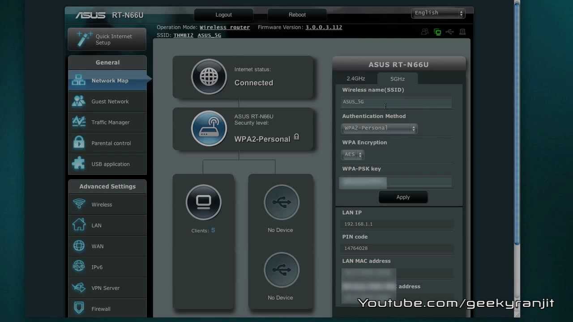Select Network Map in sidebar
Screen dimensions: 573x322
(x=107, y=80)
